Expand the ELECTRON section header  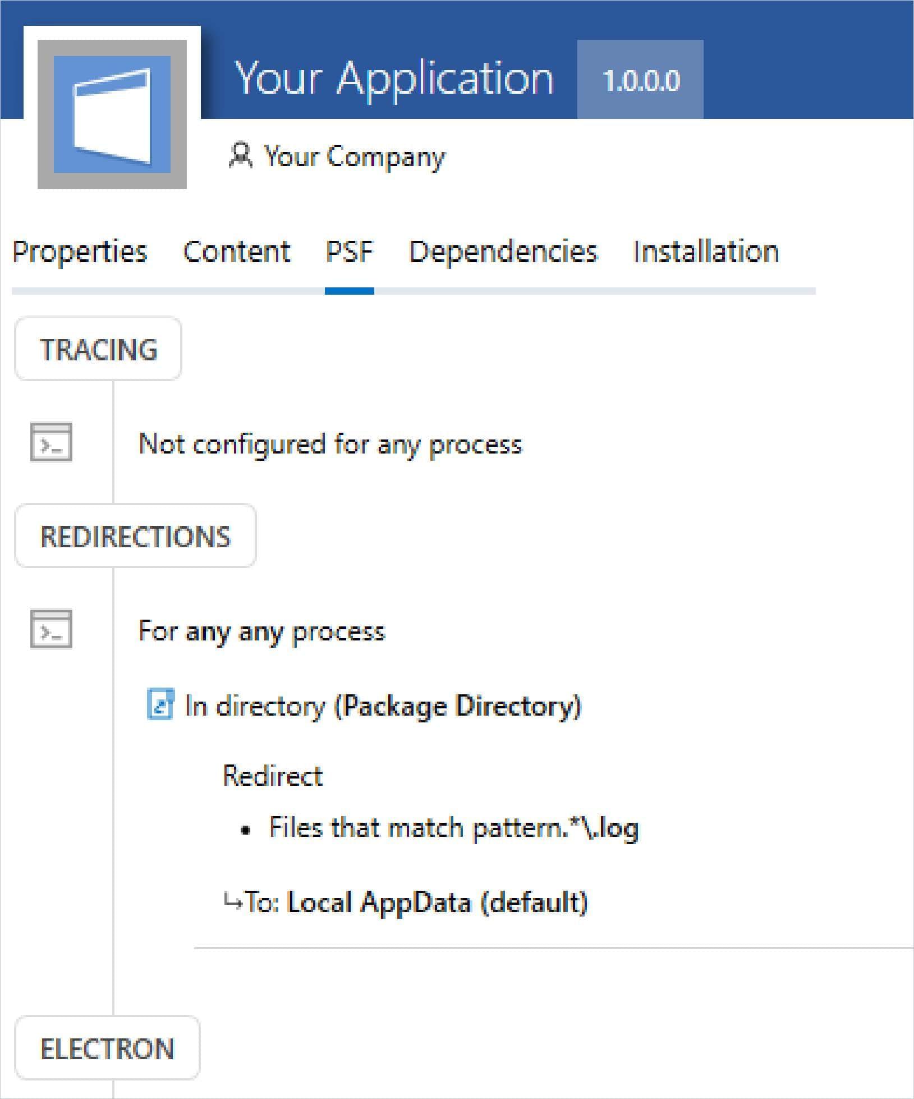[x=107, y=1048]
